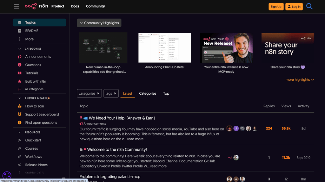Image resolution: width=325 pixels, height=182 pixels.
Task: Open Announcing Chat Hub Beta! caption
Action: tap(165, 67)
